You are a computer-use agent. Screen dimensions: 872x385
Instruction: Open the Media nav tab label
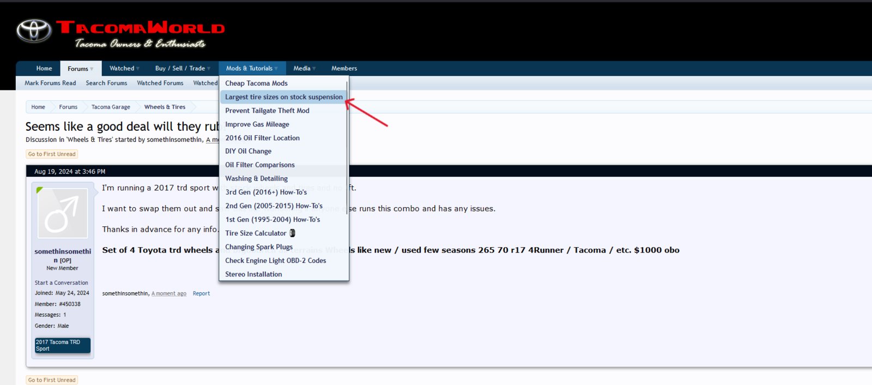click(x=301, y=68)
